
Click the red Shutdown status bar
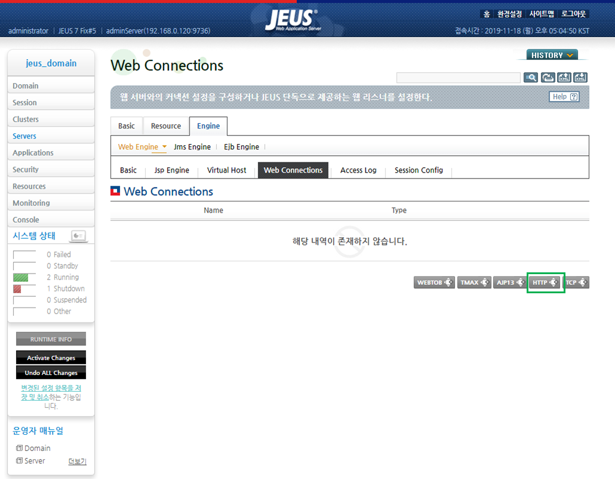pyautogui.click(x=17, y=289)
